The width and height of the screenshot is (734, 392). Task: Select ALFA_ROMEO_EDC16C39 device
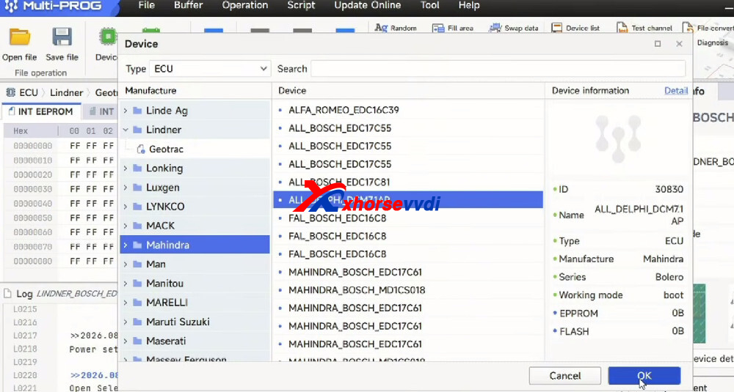click(x=344, y=110)
